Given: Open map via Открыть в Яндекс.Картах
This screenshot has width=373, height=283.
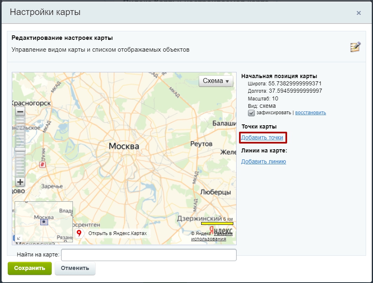Looking at the screenshot, I should [x=118, y=233].
